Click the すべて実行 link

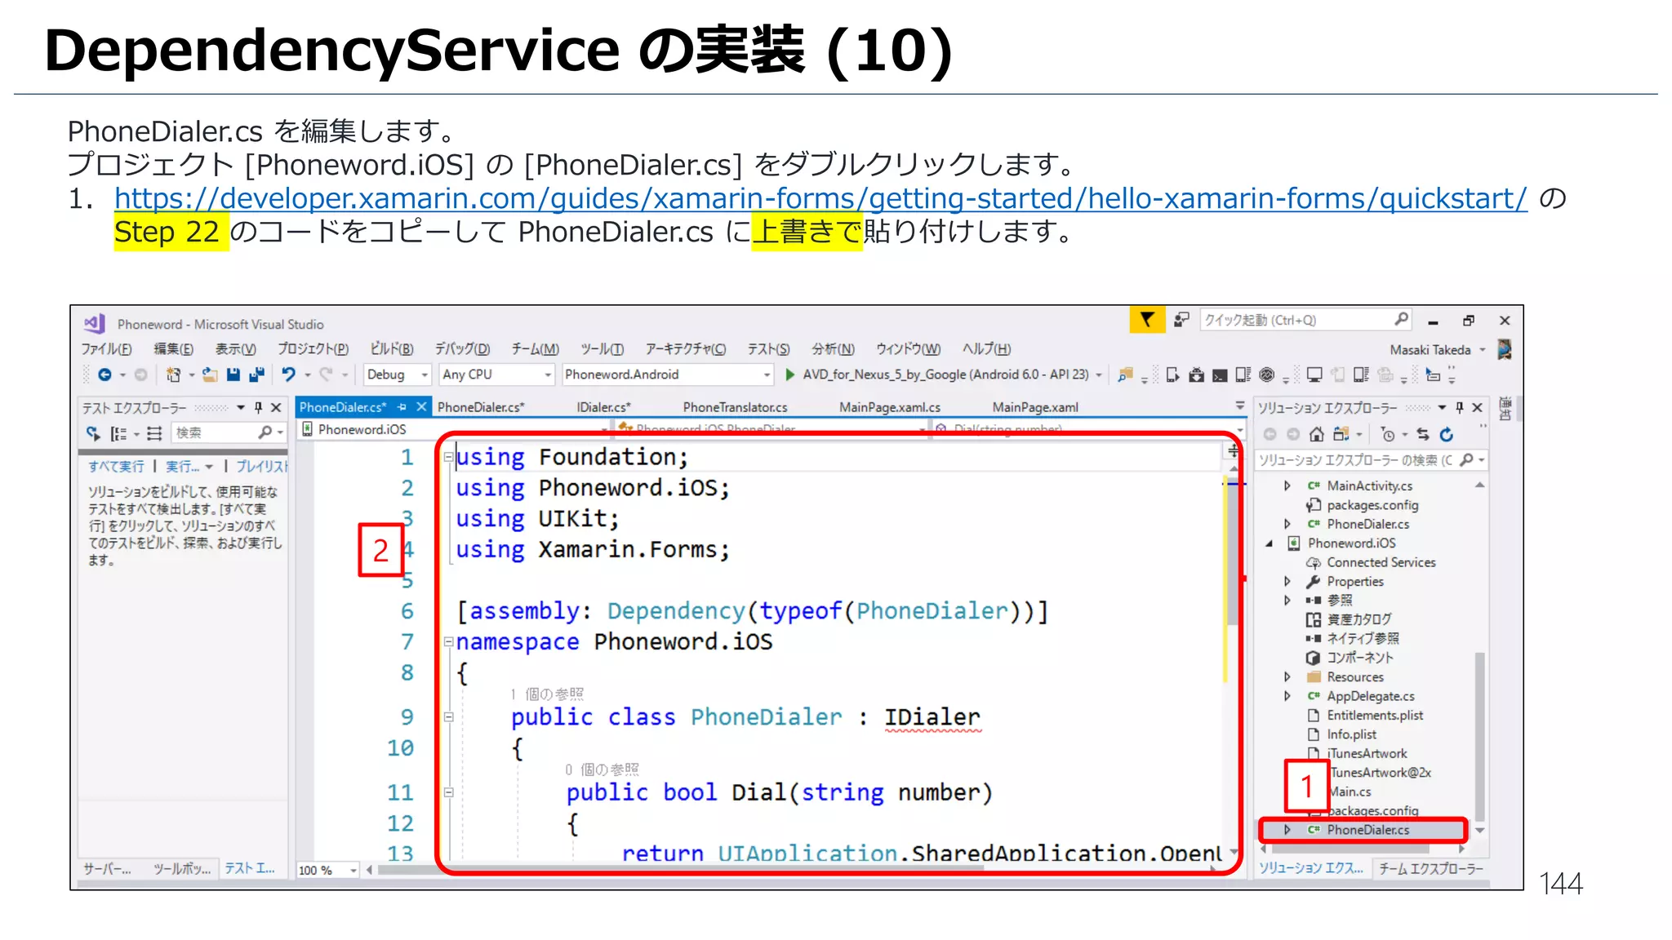click(x=116, y=467)
